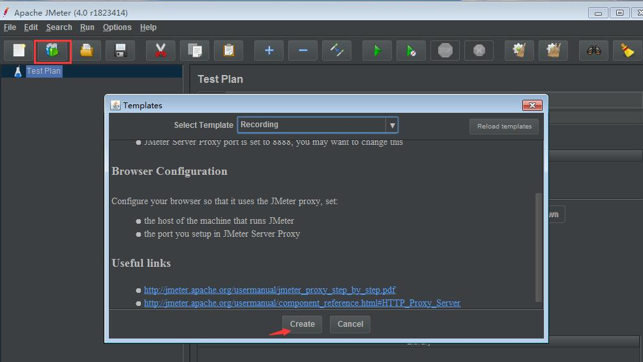The height and width of the screenshot is (362, 643).
Task: Open the Templates toolbar icon
Action: click(x=52, y=50)
